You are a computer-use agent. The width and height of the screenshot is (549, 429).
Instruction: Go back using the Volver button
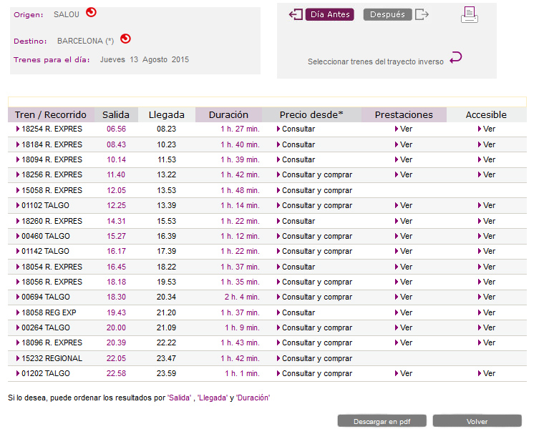click(x=477, y=421)
